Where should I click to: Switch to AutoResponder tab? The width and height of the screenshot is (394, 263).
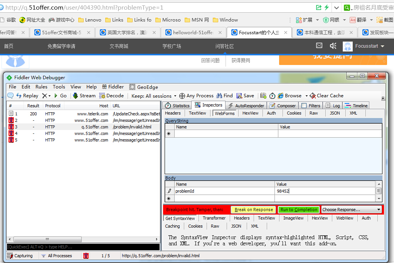pos(246,106)
